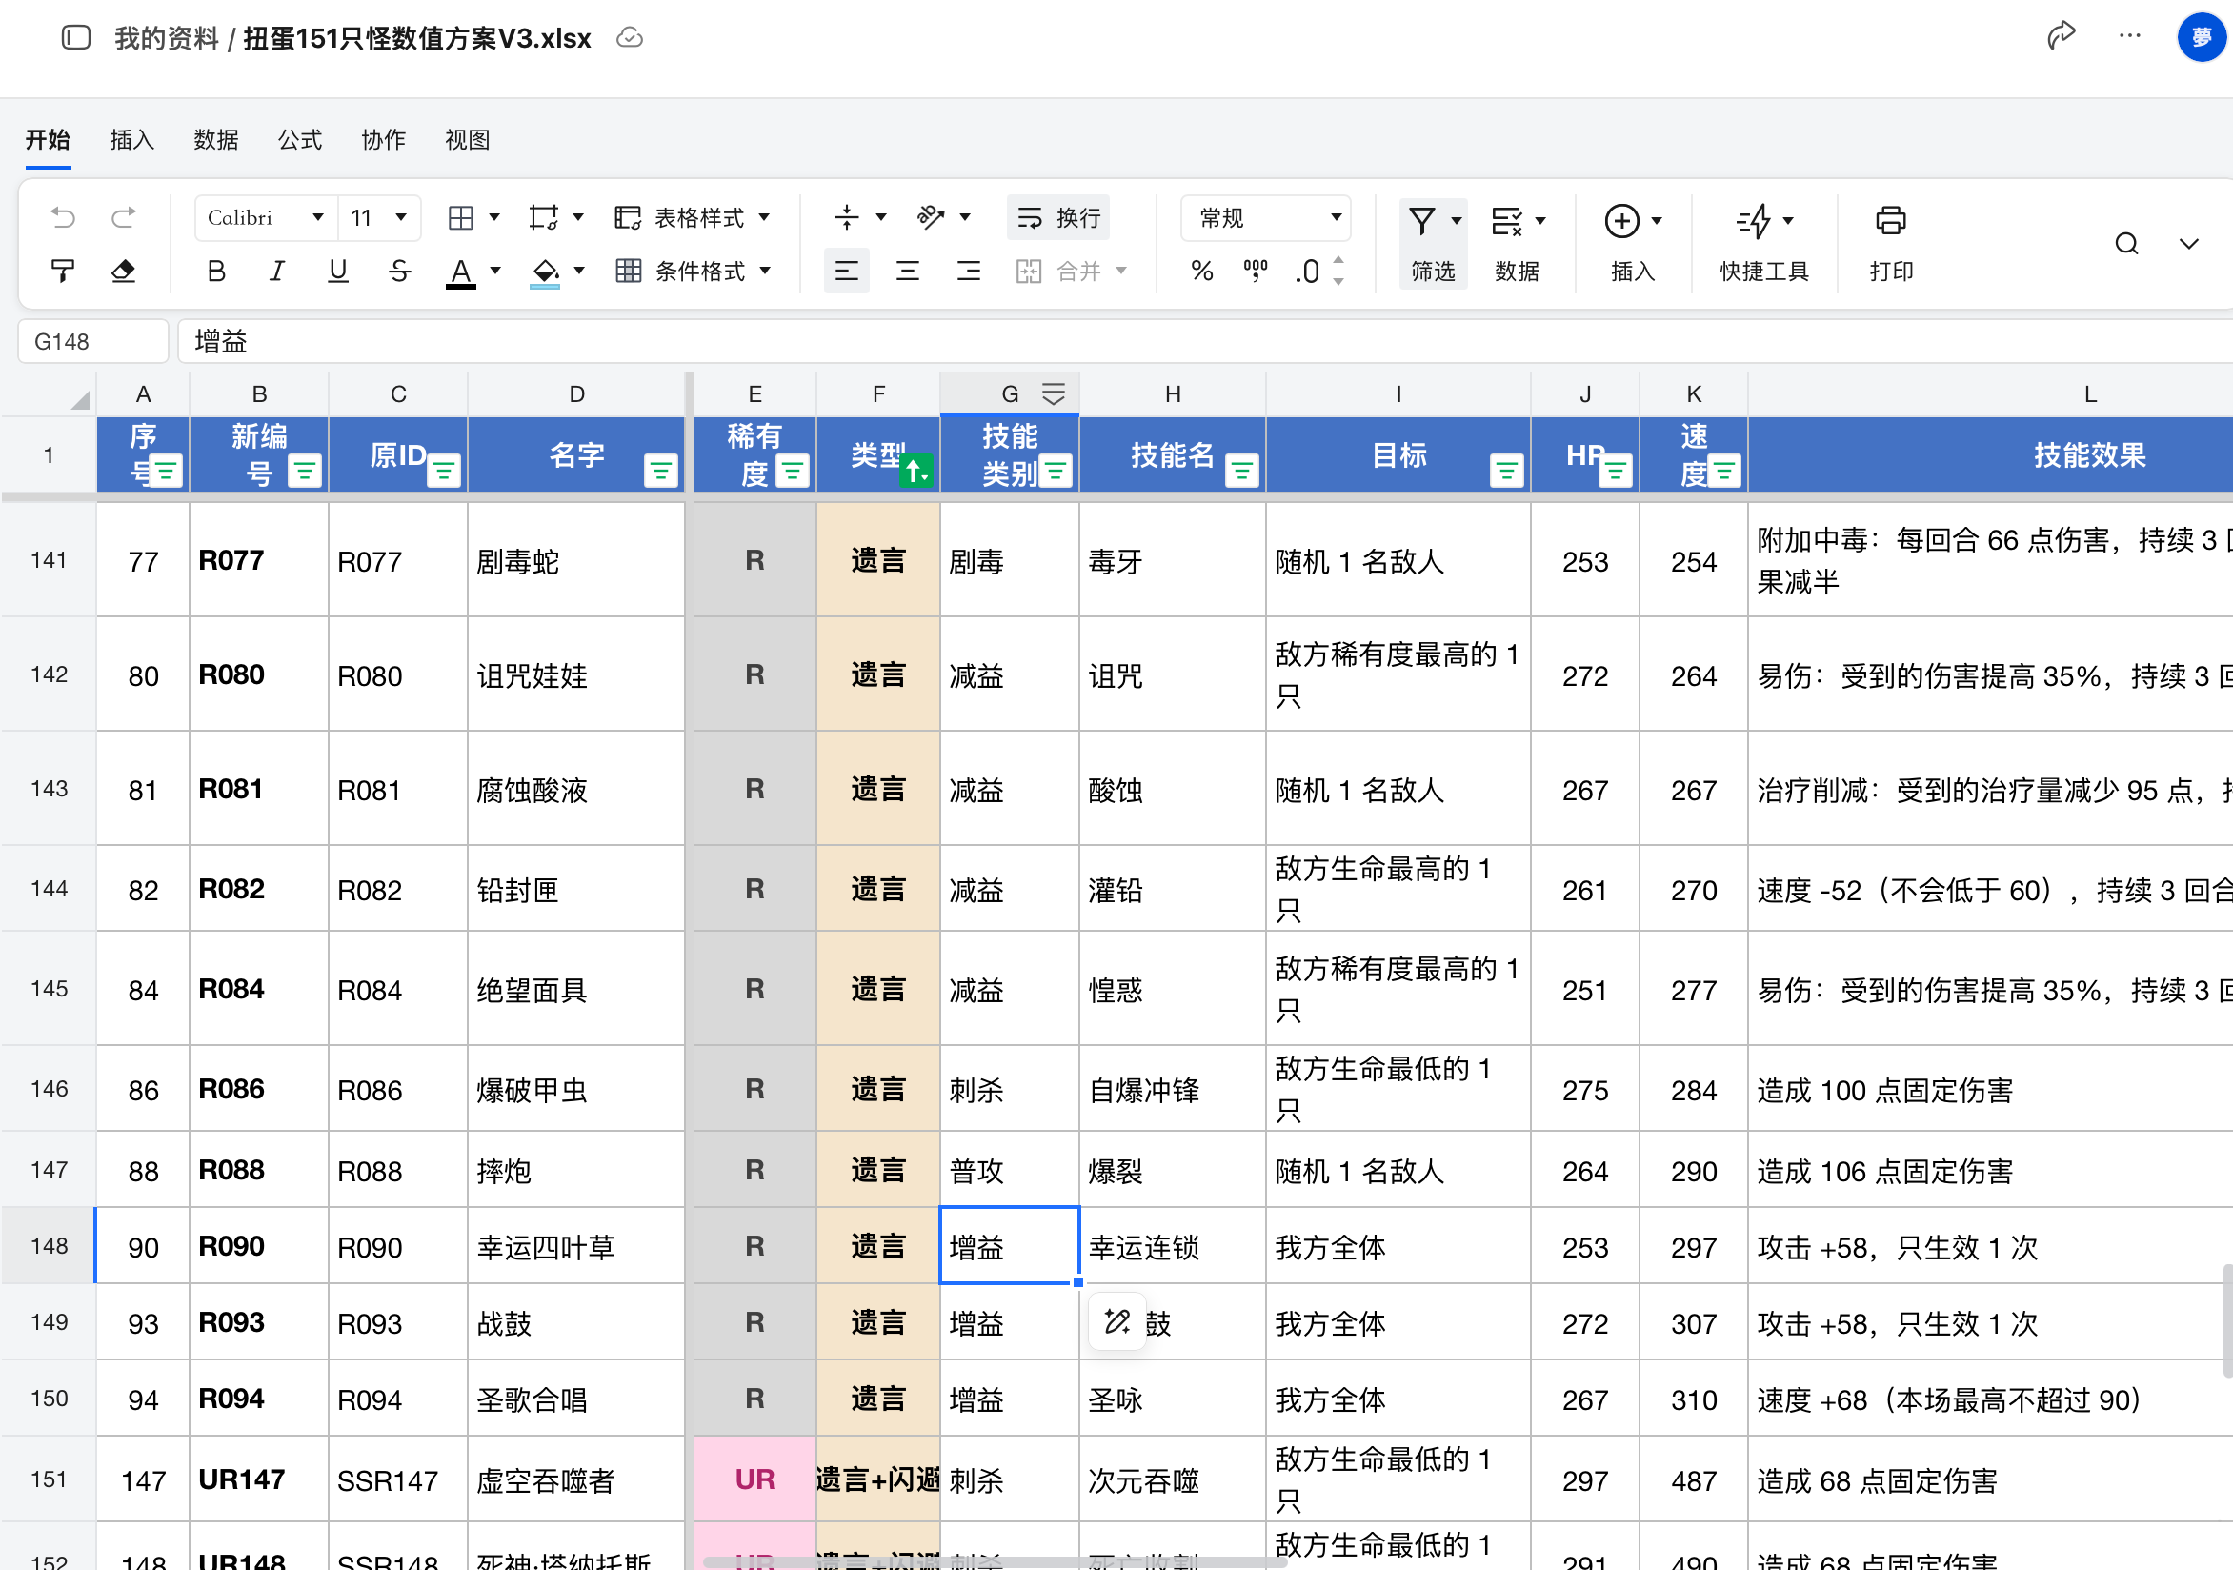Align text left
This screenshot has width=2233, height=1570.
tap(846, 271)
